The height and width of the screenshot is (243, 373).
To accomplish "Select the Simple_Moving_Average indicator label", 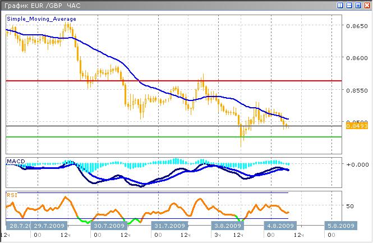I will click(41, 19).
